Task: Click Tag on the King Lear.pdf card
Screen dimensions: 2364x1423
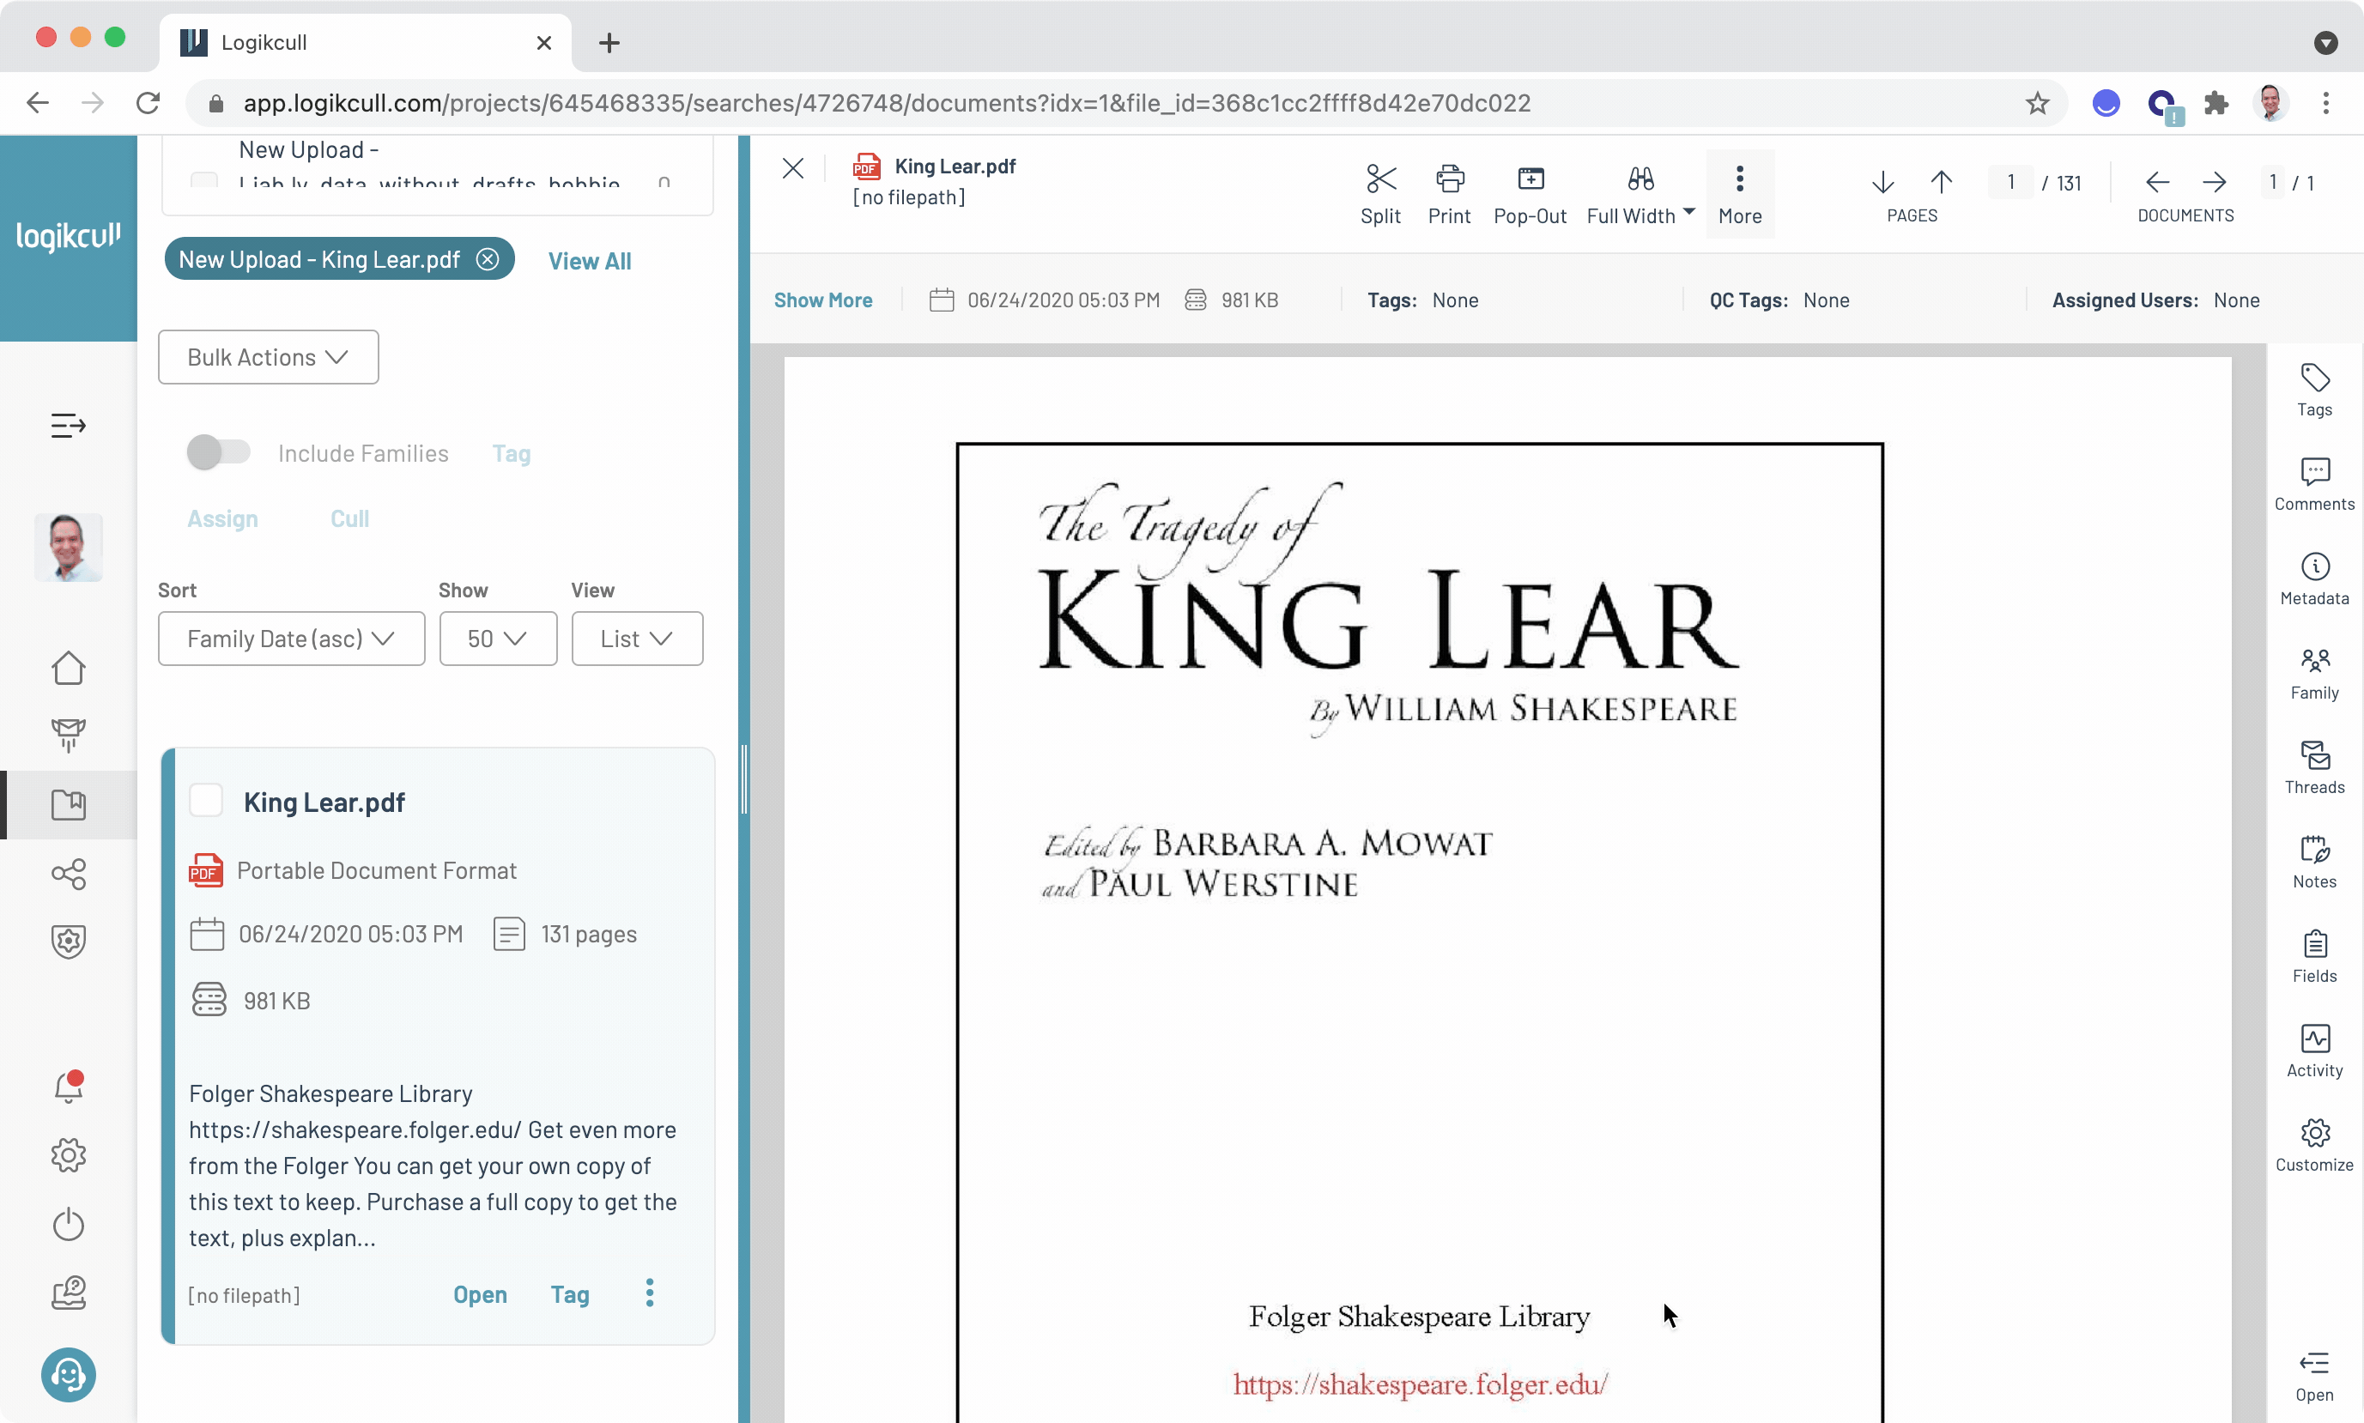Action: coord(570,1294)
